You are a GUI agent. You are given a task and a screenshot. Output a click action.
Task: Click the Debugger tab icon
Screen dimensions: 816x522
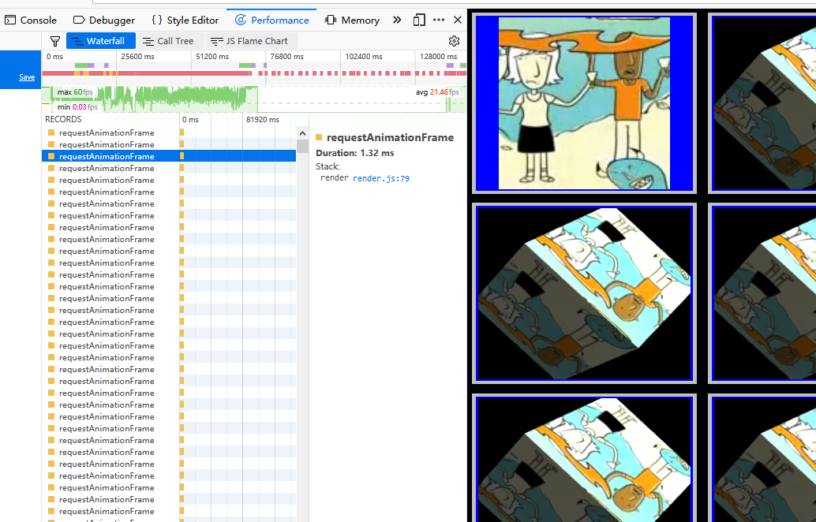coord(79,21)
